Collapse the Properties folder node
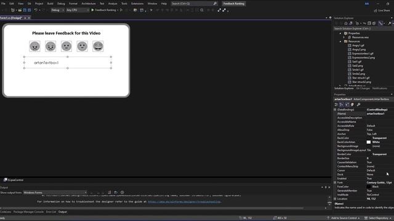The height and width of the screenshot is (221, 394). 340,33
